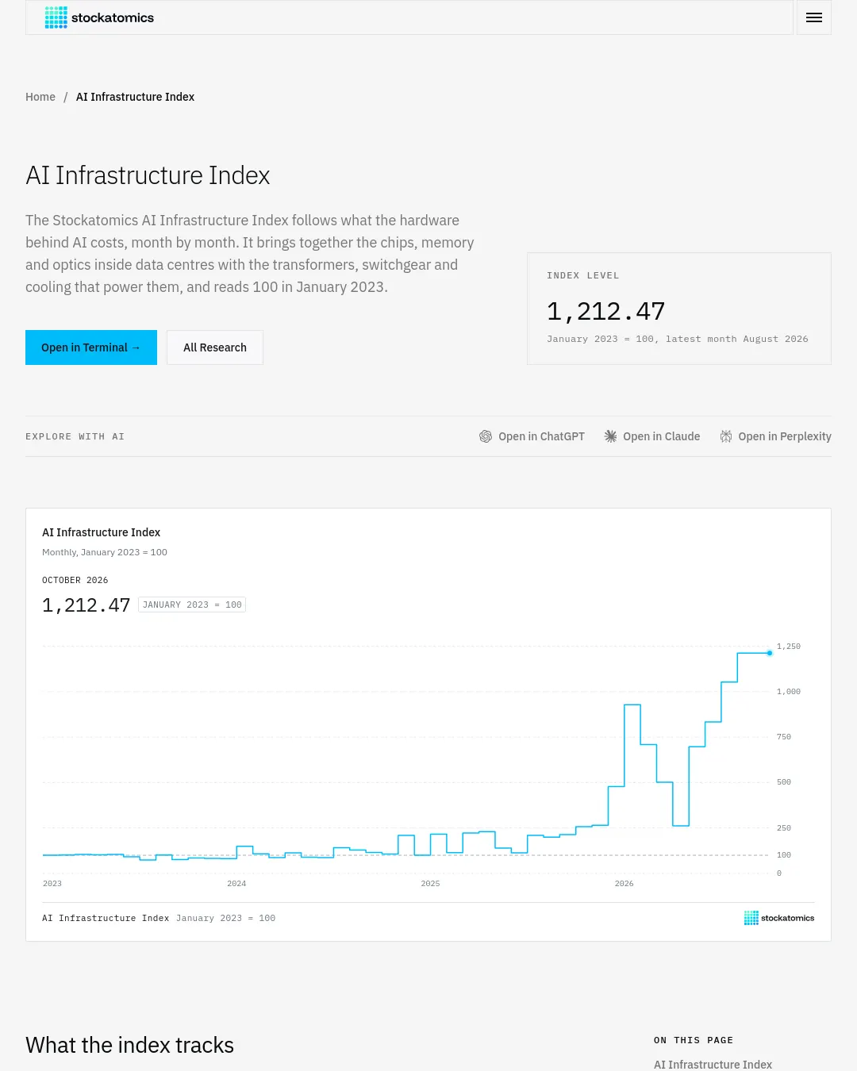The height and width of the screenshot is (1071, 857).
Task: Click the Perplexity icon
Action: click(726, 436)
